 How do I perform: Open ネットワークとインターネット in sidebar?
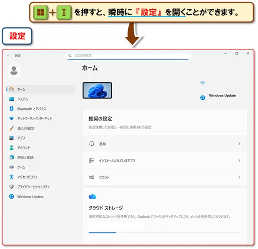click(41, 118)
